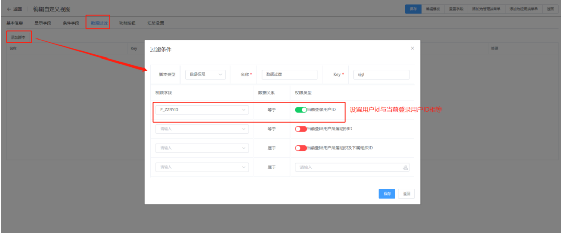
Task: Open the 权限字段 dropdown in 所属组织ID row
Action: [x=202, y=129]
